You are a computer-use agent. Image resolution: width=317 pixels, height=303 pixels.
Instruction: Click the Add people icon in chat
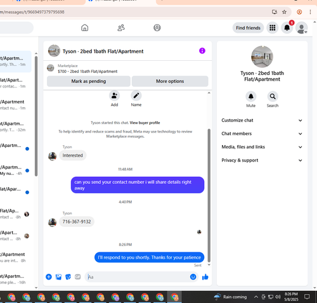(114, 96)
